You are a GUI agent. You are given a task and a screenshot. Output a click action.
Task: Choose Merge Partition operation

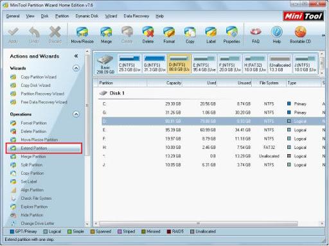click(x=33, y=157)
